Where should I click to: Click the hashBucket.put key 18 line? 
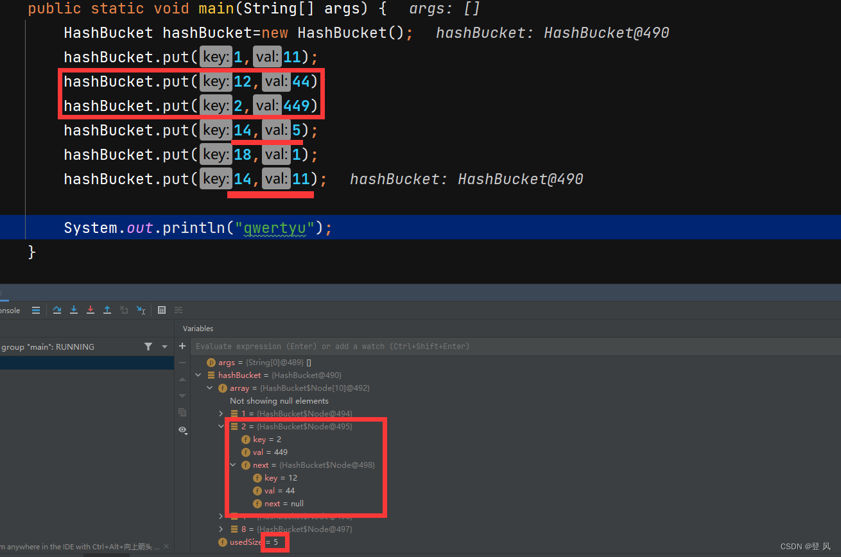point(191,155)
